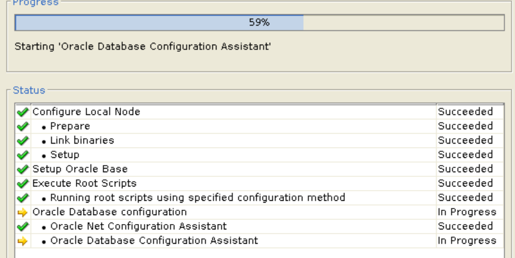
Task: Click Succeeded status of Oracle Net Configuration Assistant
Action: click(x=465, y=226)
